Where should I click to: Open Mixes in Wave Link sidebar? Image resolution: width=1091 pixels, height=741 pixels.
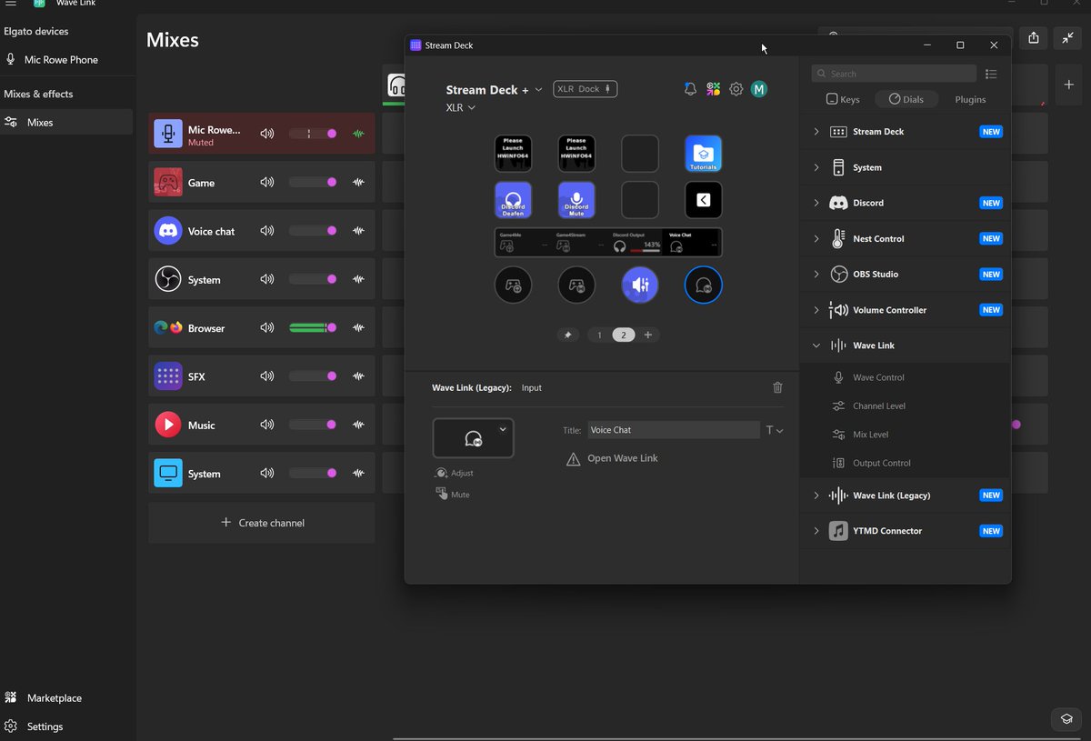pos(66,122)
